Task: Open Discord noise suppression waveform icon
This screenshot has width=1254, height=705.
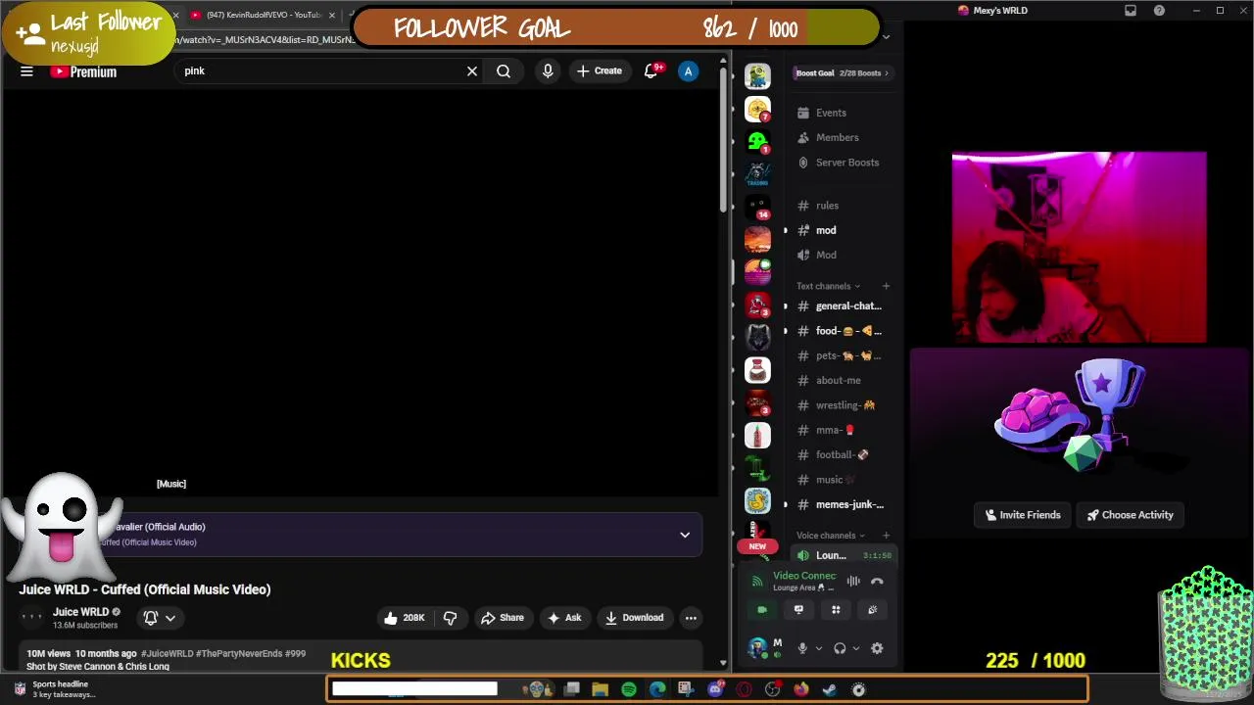Action: (853, 582)
